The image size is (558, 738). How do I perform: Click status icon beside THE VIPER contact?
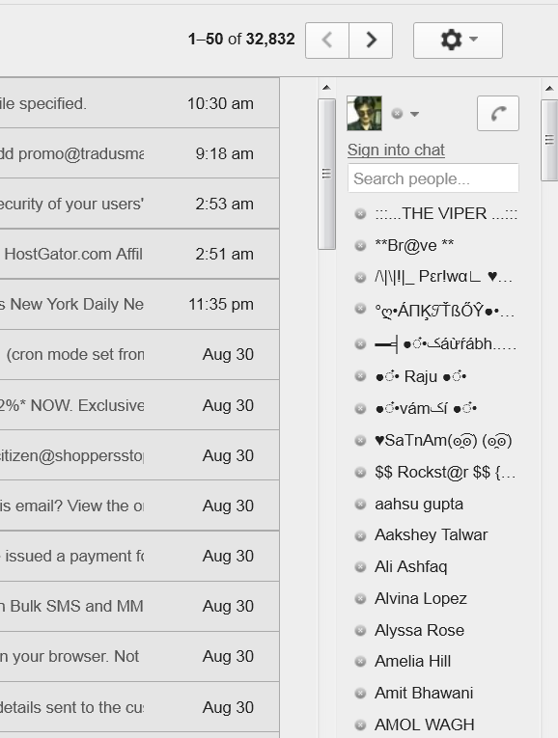[x=360, y=214]
